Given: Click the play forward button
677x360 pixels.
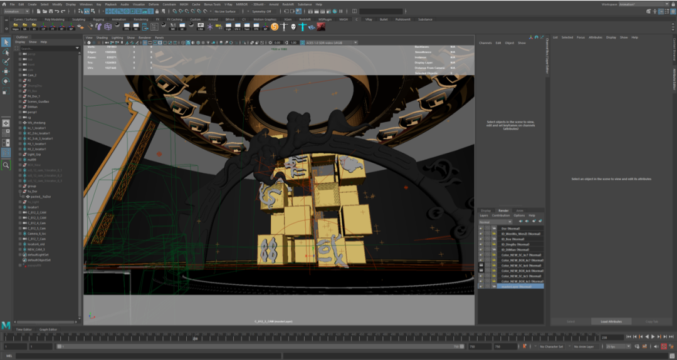Looking at the screenshot, I should click(653, 337).
